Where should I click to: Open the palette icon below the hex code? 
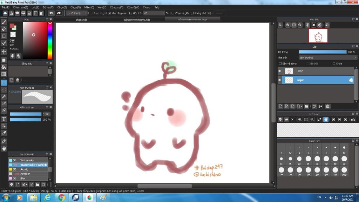coord(13,56)
